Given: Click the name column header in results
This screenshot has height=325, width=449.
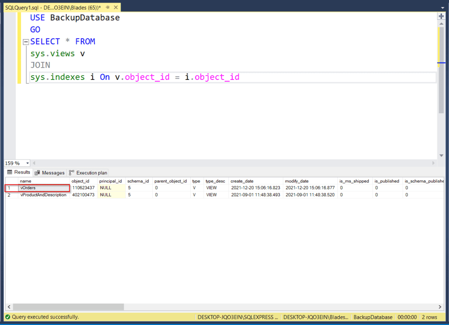Looking at the screenshot, I should click(x=25, y=181).
